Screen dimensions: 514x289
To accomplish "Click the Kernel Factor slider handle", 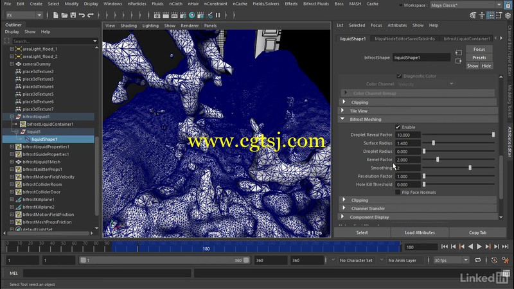I will pyautogui.click(x=438, y=159).
